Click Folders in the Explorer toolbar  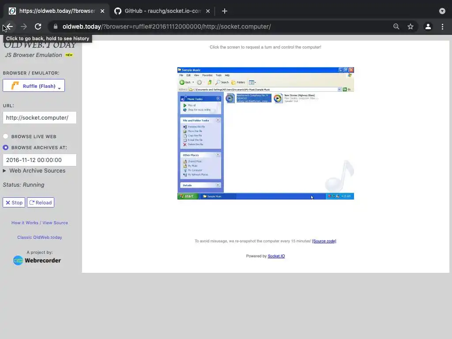point(238,83)
